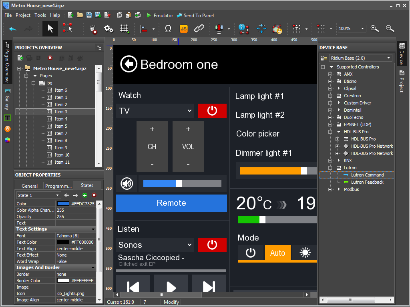Add a new state with green plus
The image size is (410, 307).
(85, 195)
